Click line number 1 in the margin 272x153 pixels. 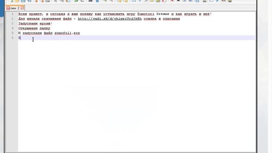tap(12, 14)
